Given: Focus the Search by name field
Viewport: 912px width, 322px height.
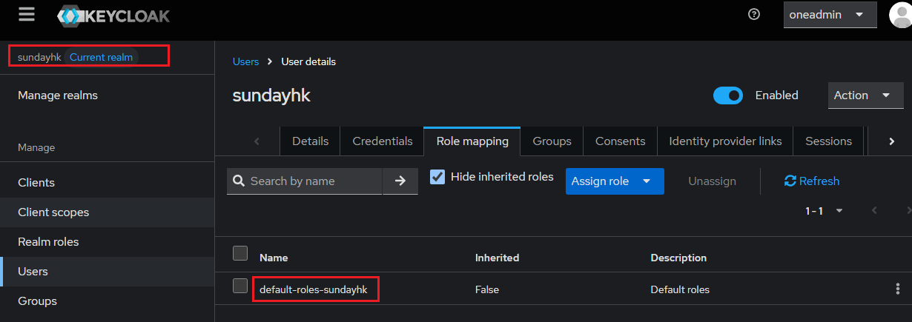Looking at the screenshot, I should tap(304, 181).
